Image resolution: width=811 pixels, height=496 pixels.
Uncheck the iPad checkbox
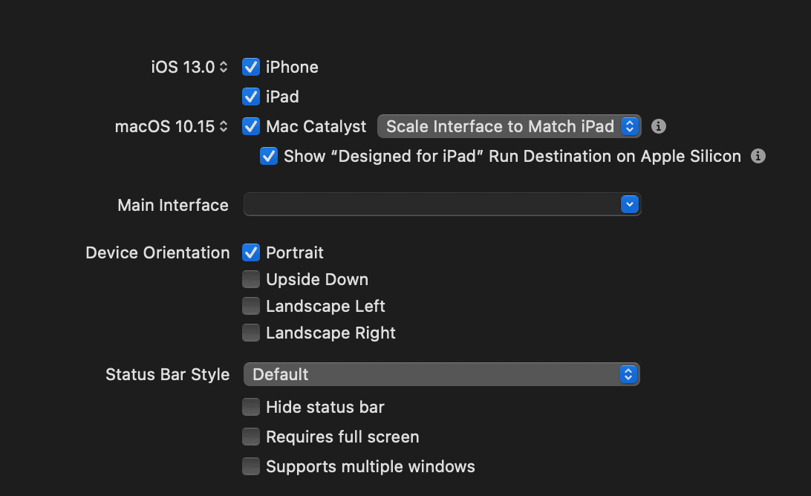click(251, 97)
